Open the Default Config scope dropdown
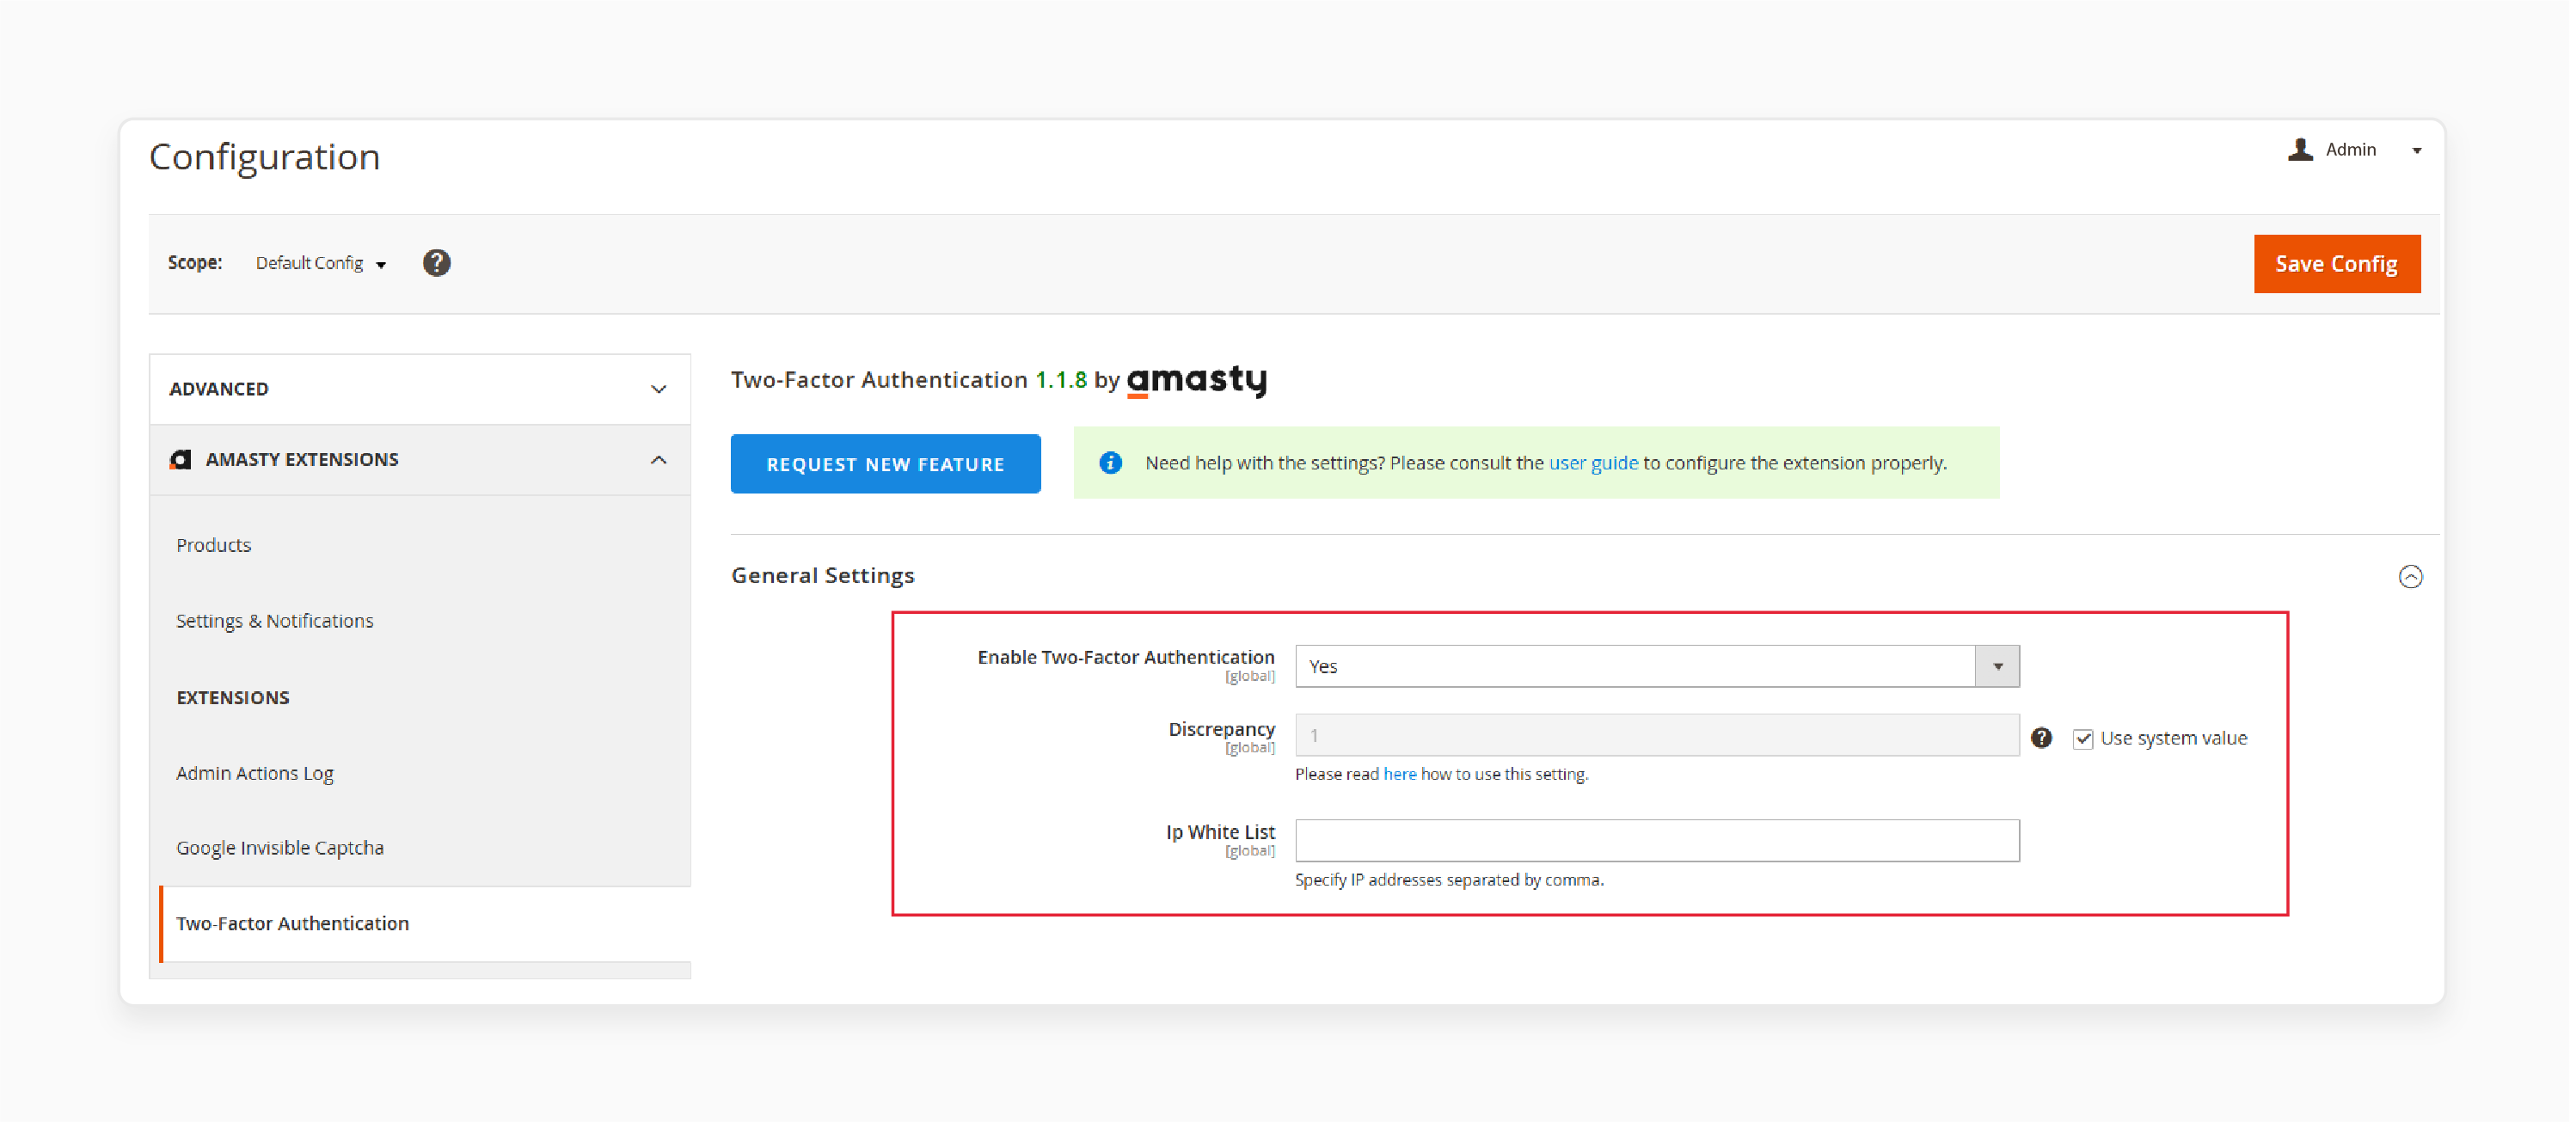 pyautogui.click(x=320, y=263)
